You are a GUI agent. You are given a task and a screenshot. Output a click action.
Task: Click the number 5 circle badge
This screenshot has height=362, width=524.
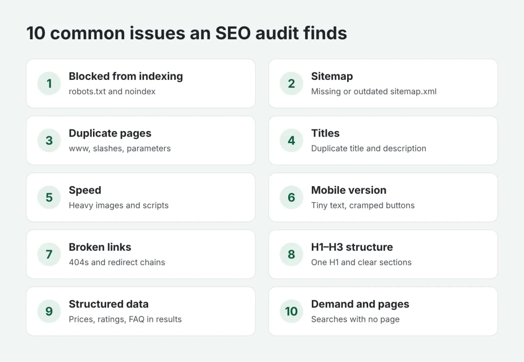49,197
